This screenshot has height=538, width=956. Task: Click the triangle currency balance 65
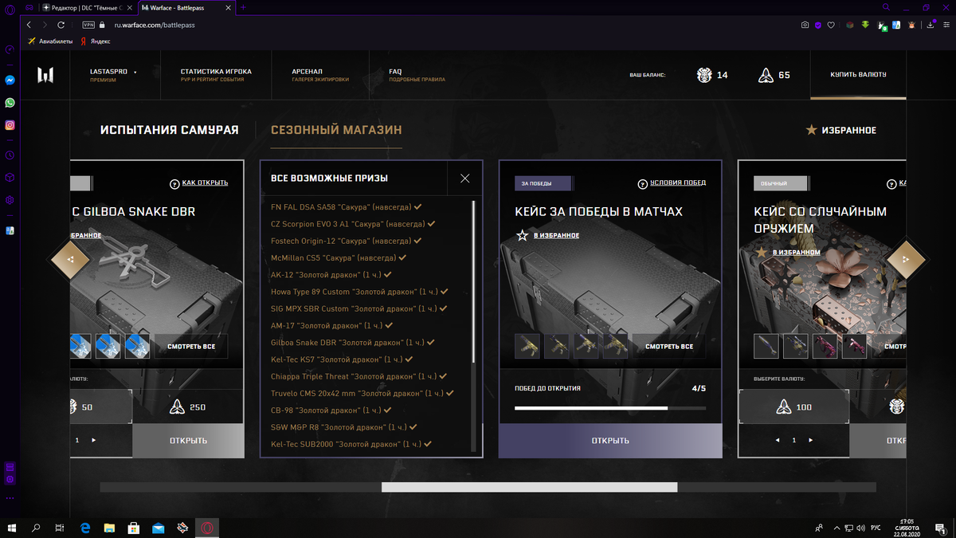tap(774, 75)
